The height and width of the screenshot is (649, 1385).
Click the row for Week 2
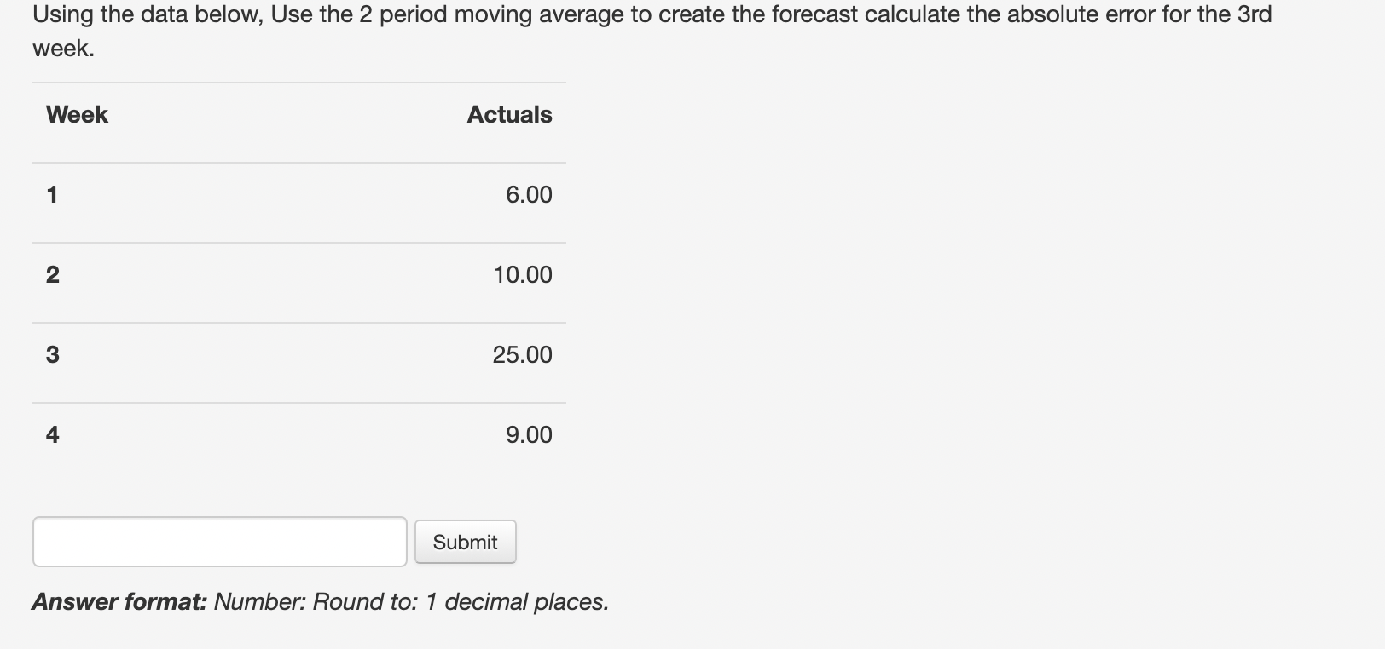click(298, 274)
